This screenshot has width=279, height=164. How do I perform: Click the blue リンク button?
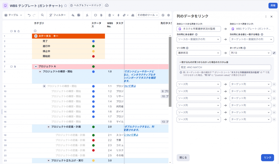tap(267, 157)
